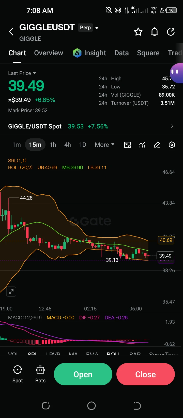
Task: Tap the +6.85% change value
Action: pos(45,100)
